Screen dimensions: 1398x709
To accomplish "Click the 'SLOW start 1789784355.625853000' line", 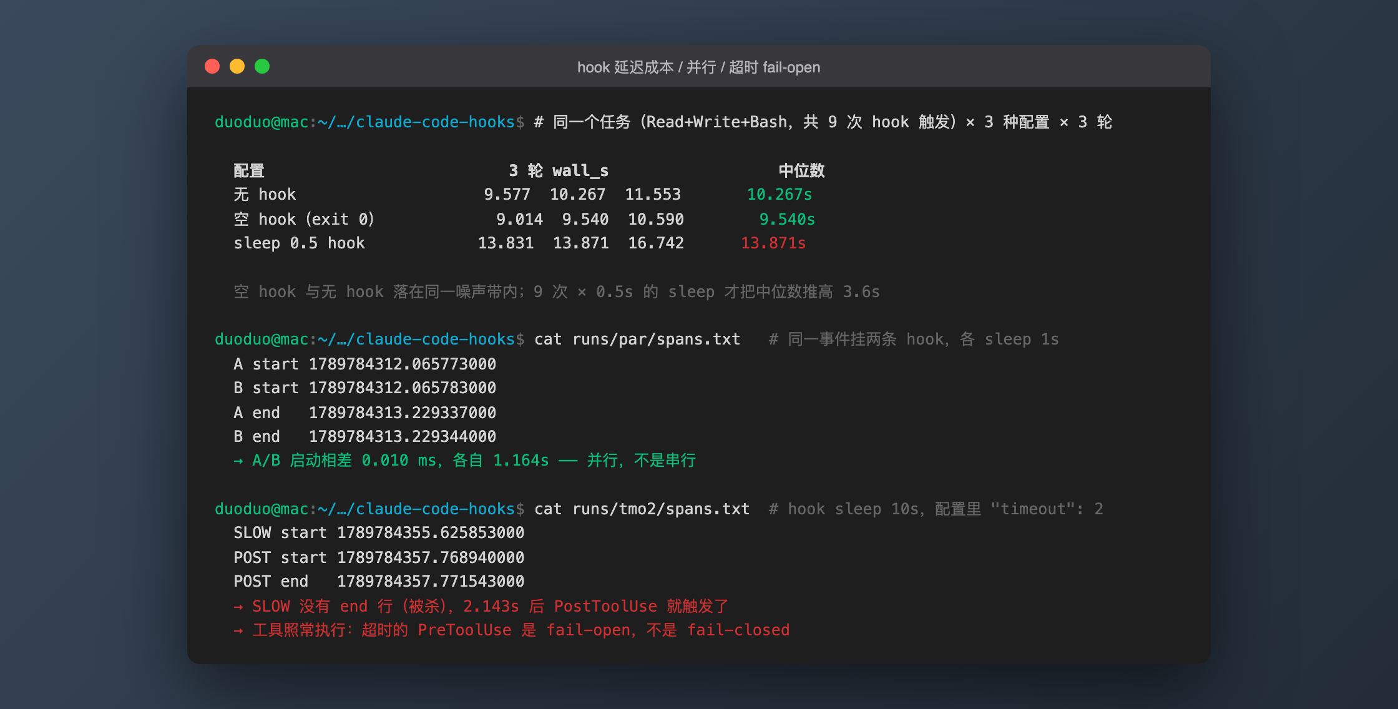I will click(x=379, y=532).
